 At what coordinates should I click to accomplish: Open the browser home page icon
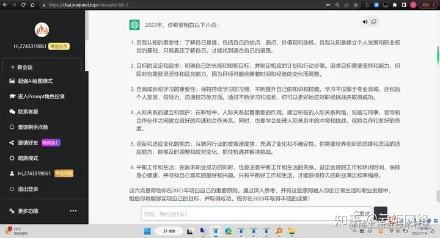[32, 5]
